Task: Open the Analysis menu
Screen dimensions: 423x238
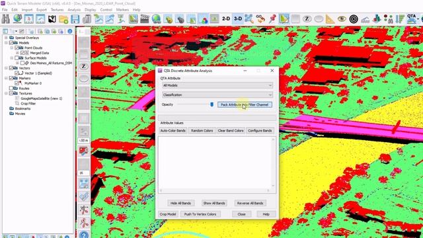Action: pyautogui.click(x=74, y=10)
